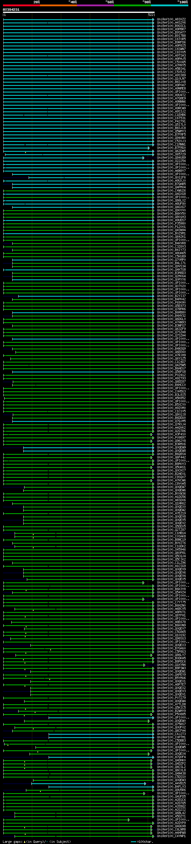Select UniRef100_C1MNN1 label

click(171, 145)
